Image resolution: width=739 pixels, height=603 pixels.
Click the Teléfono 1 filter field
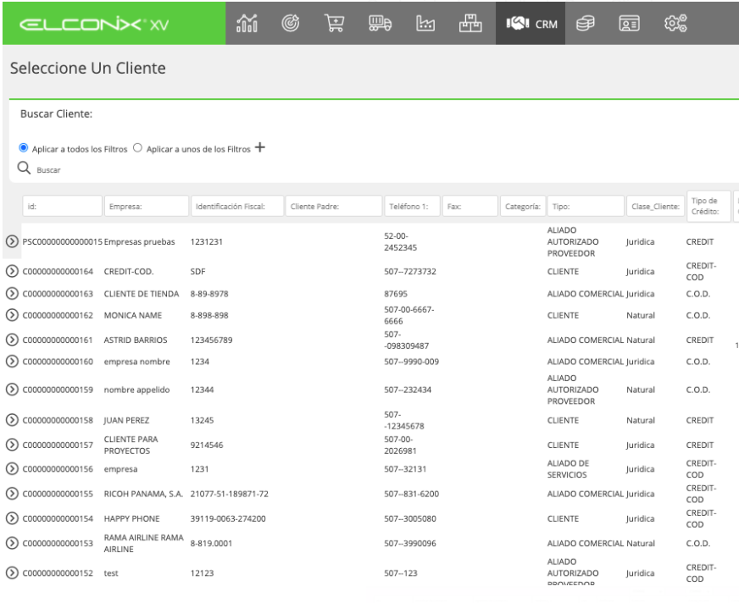[413, 206]
